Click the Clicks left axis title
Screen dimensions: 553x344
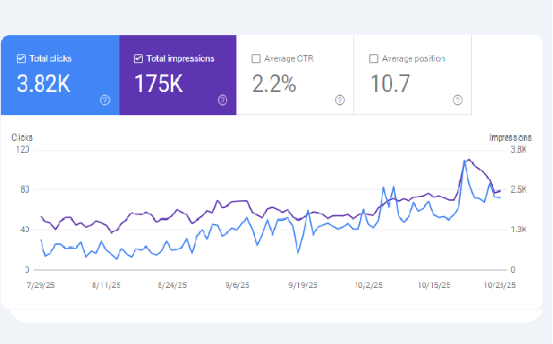point(22,138)
